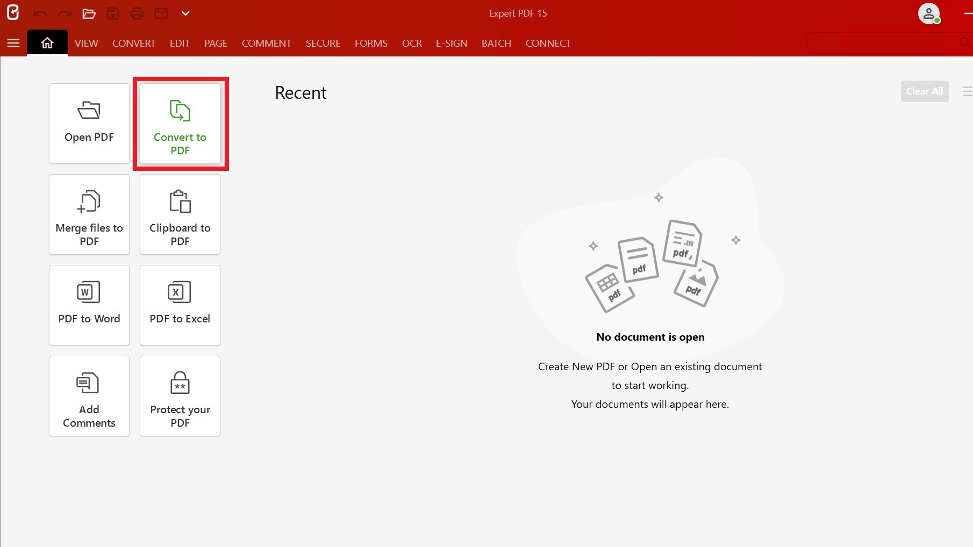Click the 'No document is open' text
Screen dimensions: 973x547
(x=650, y=337)
